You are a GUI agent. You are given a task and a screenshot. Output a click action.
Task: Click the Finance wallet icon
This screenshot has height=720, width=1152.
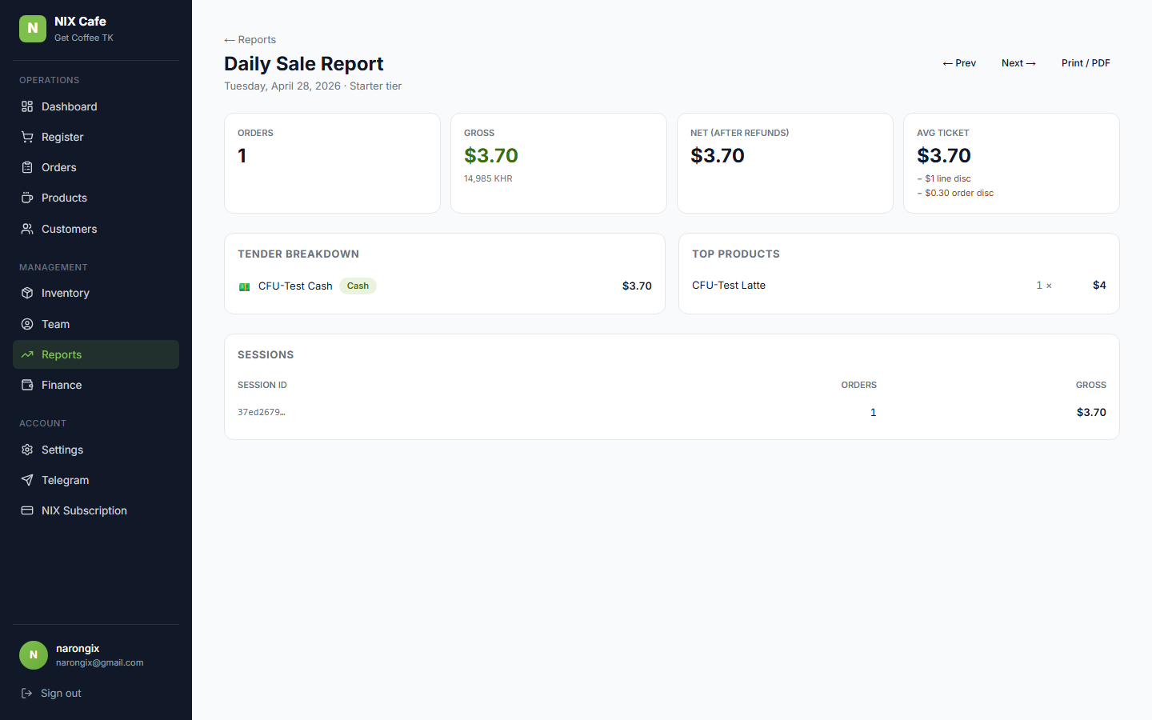click(27, 385)
